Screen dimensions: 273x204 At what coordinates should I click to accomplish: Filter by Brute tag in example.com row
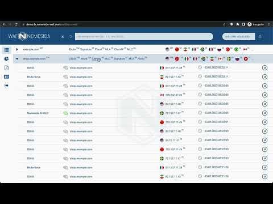(x=72, y=49)
